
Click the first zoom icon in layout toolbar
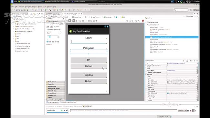[127, 21]
